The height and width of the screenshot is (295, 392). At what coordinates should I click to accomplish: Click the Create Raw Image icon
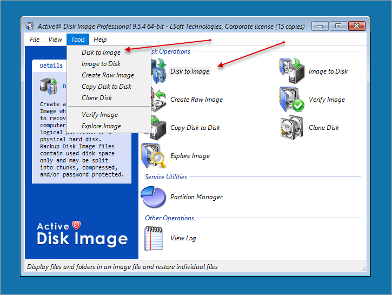click(158, 100)
